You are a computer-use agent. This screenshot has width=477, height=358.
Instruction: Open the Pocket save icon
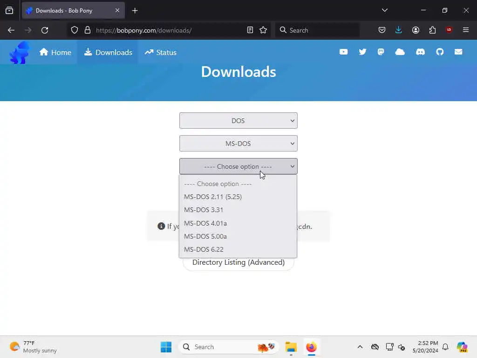[382, 30]
